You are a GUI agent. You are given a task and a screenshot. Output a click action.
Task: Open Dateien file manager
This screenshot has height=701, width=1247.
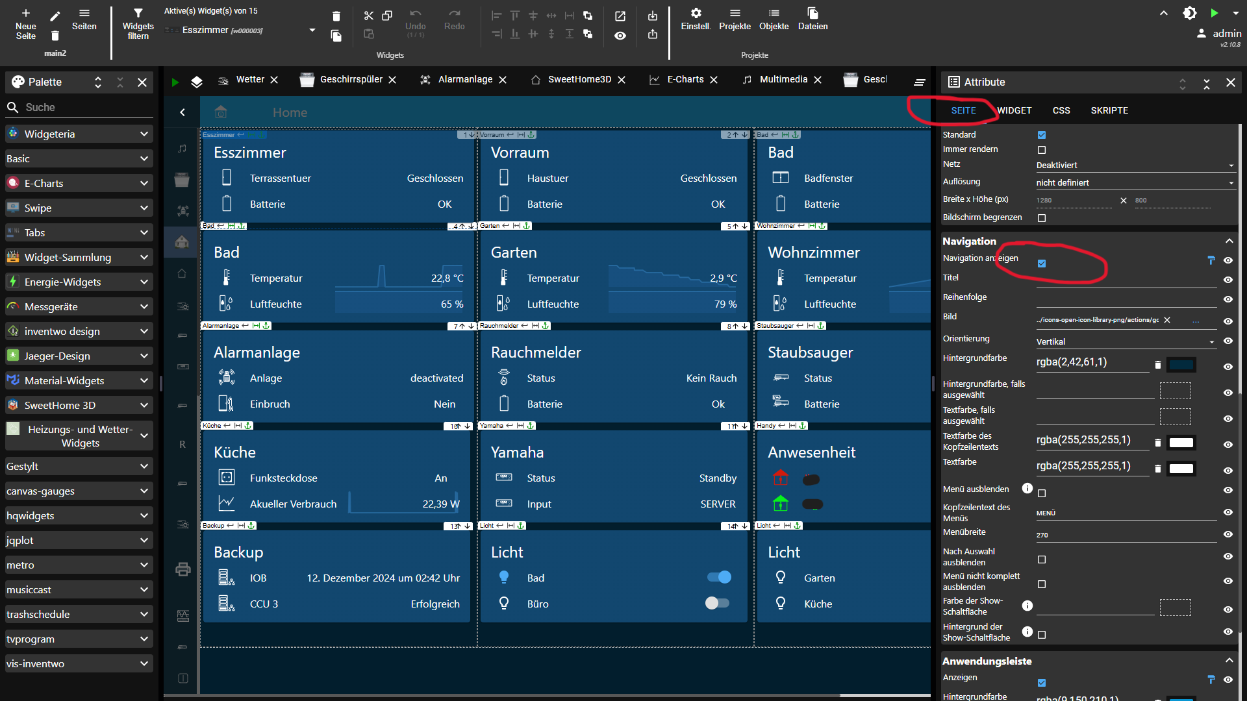[813, 19]
